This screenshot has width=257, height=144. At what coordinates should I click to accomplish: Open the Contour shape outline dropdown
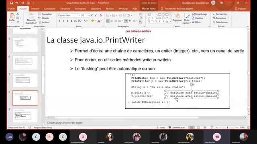(x=198, y=18)
